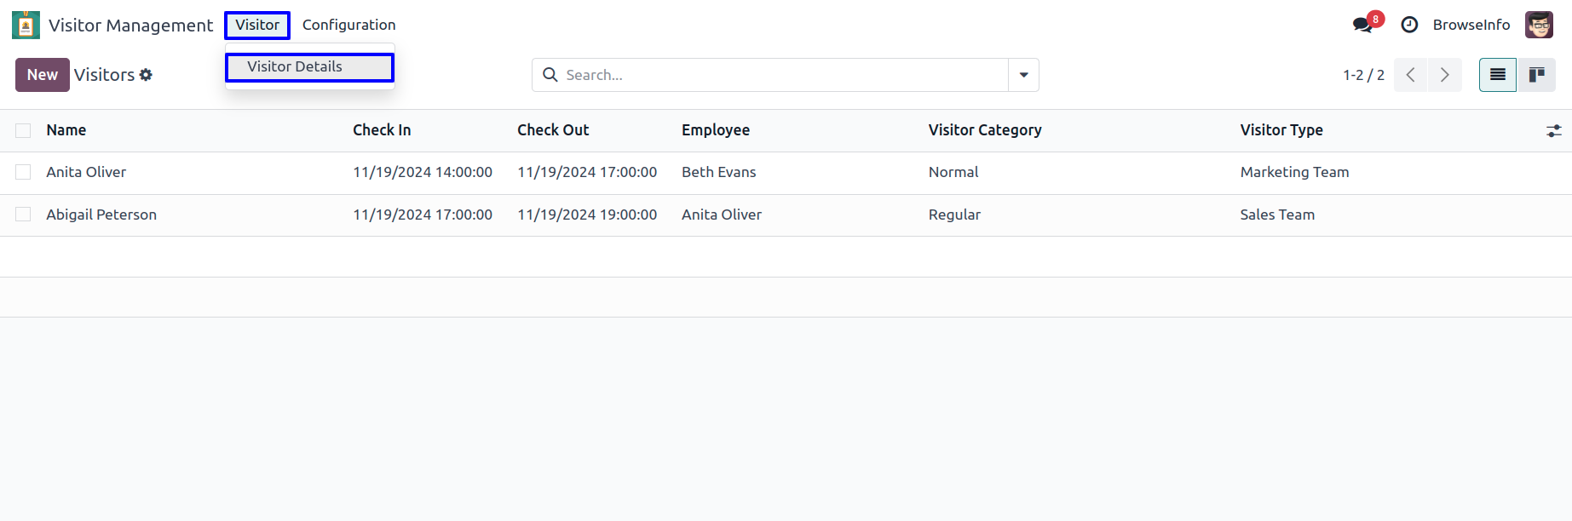The height and width of the screenshot is (521, 1572).
Task: Open the messages chat icon
Action: click(1362, 26)
